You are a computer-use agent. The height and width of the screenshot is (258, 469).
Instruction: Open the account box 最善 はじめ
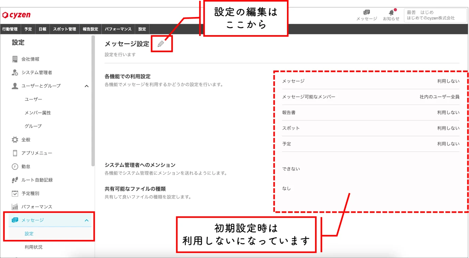coord(435,15)
